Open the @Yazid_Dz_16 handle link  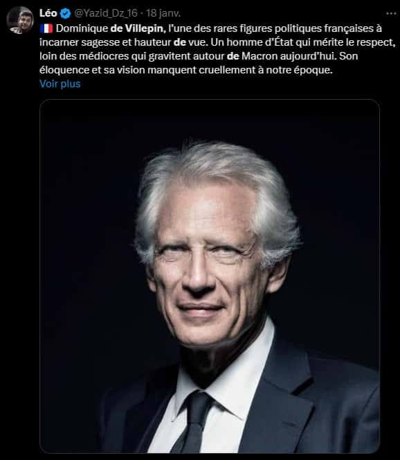point(106,13)
